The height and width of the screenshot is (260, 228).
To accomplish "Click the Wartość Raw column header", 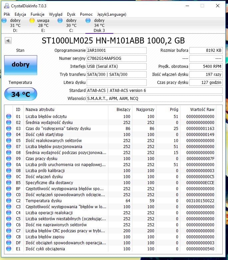I will click(x=198, y=109).
